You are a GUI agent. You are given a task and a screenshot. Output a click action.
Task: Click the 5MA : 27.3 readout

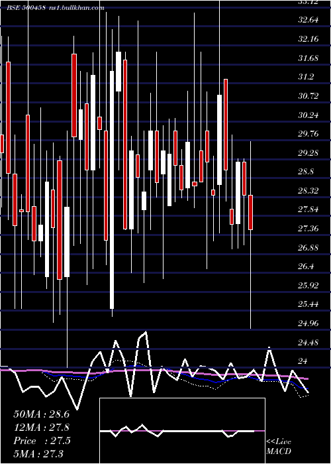[38, 453]
